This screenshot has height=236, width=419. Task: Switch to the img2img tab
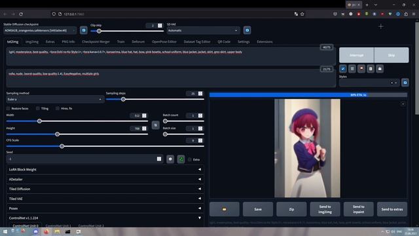click(32, 42)
